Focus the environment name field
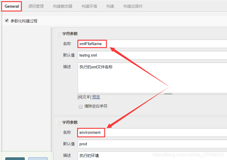Image resolution: width=227 pixels, height=160 pixels. click(152, 133)
